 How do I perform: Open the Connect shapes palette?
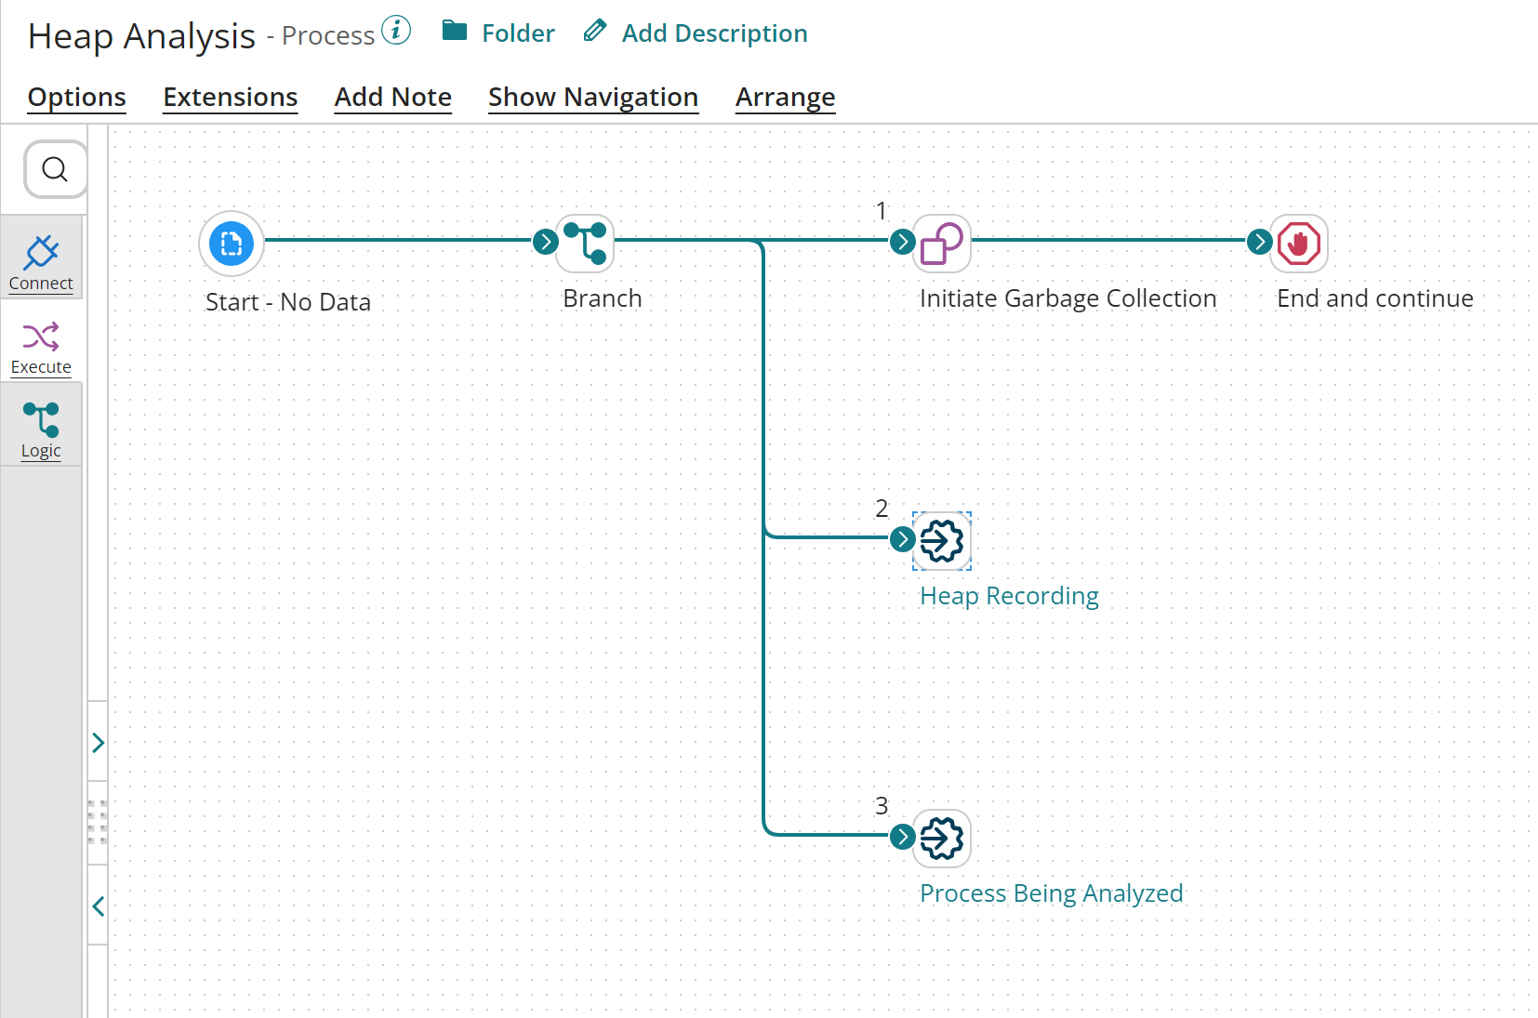click(41, 260)
